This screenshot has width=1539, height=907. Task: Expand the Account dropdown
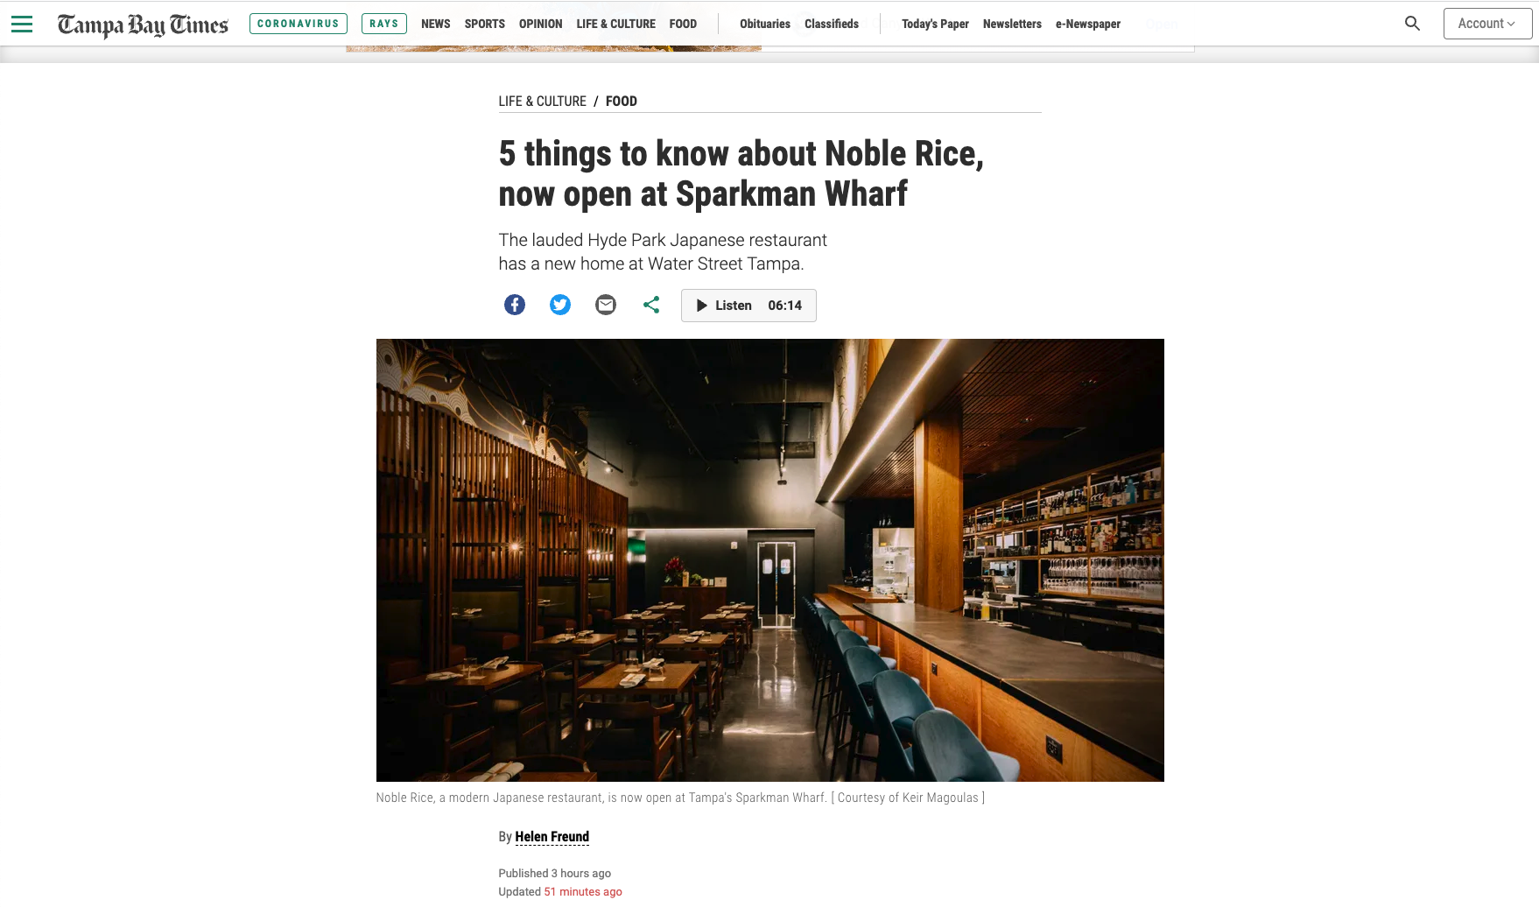1487,24
